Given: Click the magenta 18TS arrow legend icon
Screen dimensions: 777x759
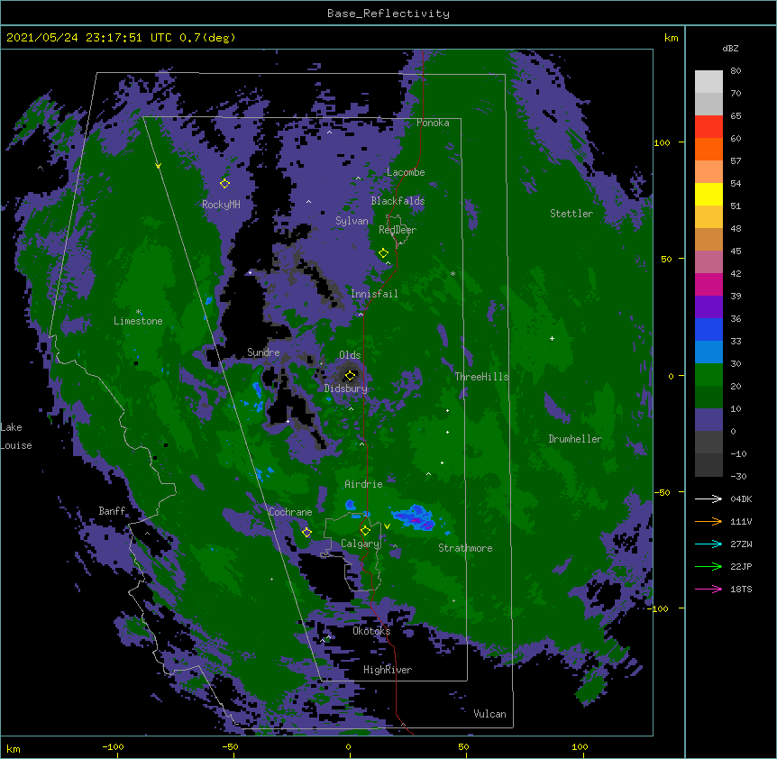Looking at the screenshot, I should 708,589.
